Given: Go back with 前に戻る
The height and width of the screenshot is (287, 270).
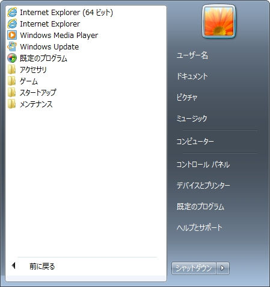Looking at the screenshot, I should click(42, 266).
